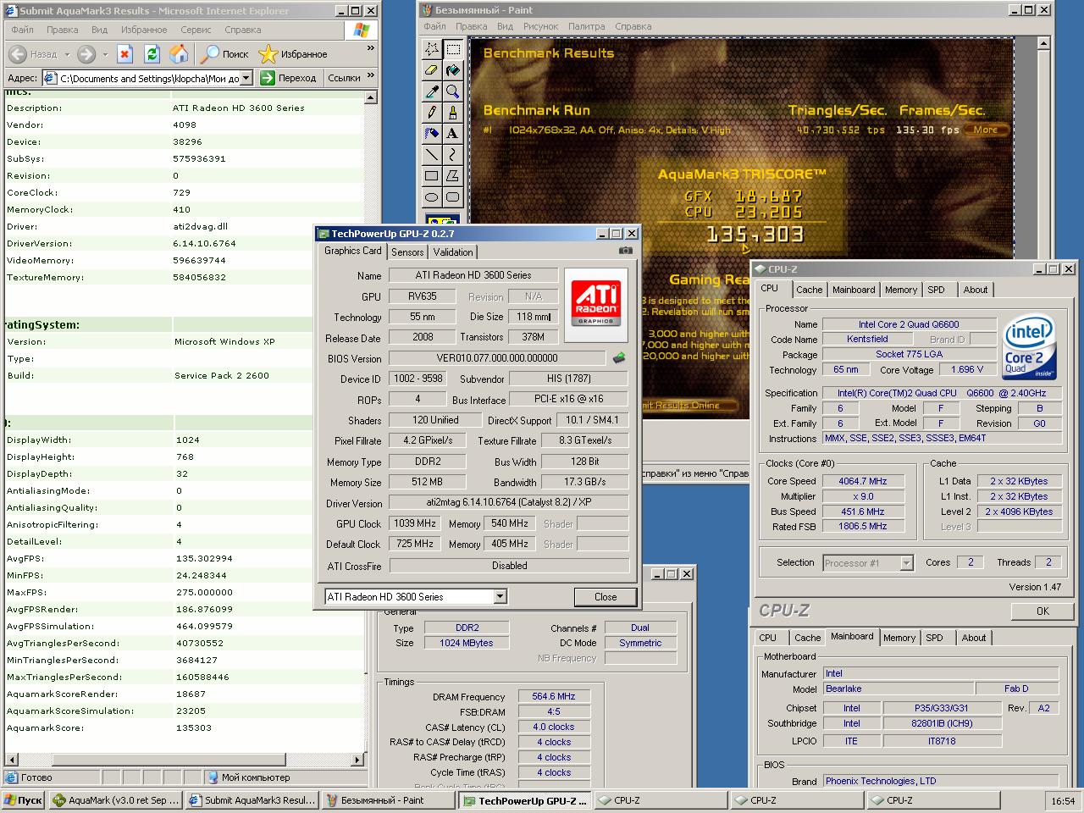The width and height of the screenshot is (1084, 813).
Task: Select the Free-Form Select tool in Paint
Action: 432,48
